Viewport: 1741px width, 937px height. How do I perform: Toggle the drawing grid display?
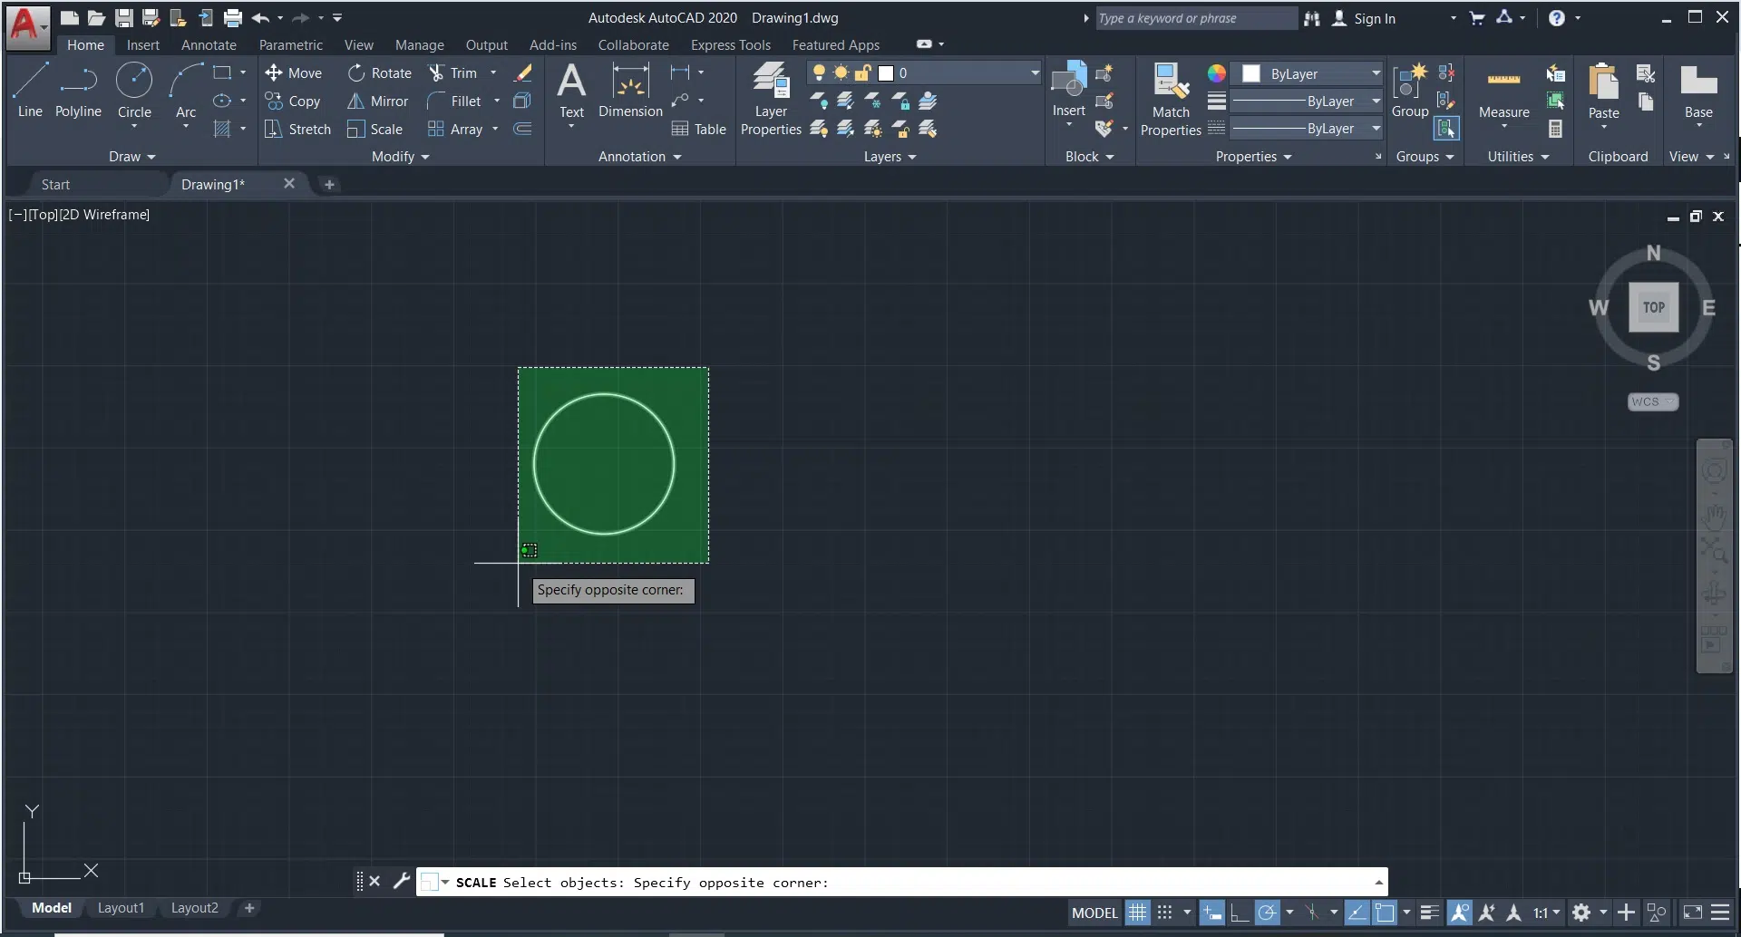pyautogui.click(x=1137, y=913)
